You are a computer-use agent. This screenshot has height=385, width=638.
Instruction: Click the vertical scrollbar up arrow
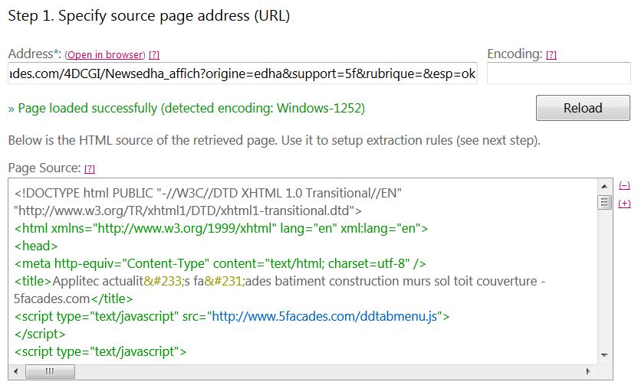coord(604,187)
